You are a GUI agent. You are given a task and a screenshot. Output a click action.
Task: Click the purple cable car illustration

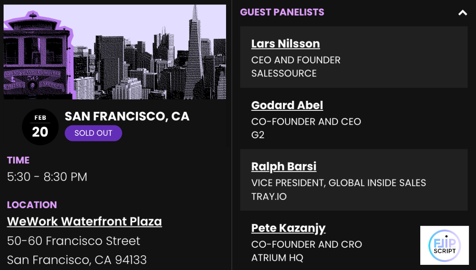tap(34, 54)
